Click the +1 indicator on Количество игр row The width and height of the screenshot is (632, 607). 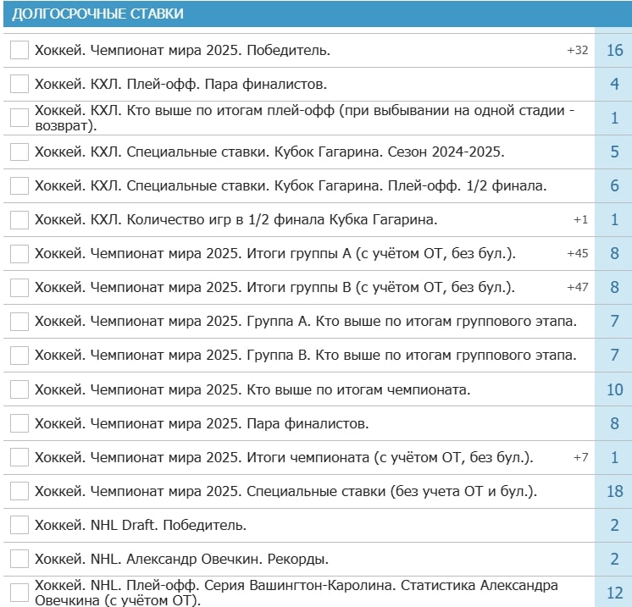[581, 219]
